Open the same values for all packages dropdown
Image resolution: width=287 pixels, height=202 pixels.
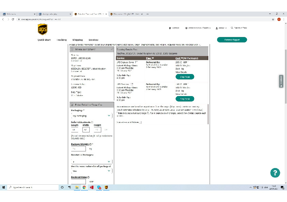click(91, 171)
